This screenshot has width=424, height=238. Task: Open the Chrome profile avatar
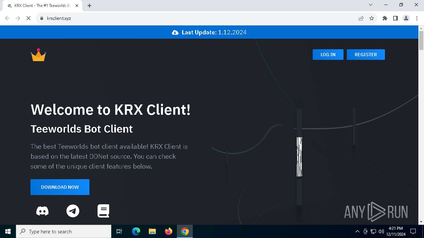pos(406,18)
